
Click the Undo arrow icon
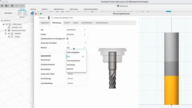pos(16,6)
